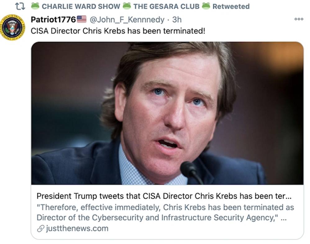This screenshot has width=310, height=244.
Task: Visit the justthenews.com source link
Action: tap(77, 229)
